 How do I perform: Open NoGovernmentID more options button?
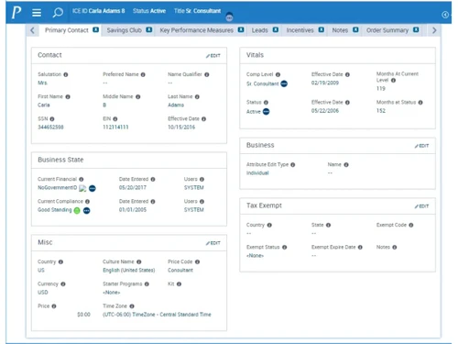tap(93, 188)
